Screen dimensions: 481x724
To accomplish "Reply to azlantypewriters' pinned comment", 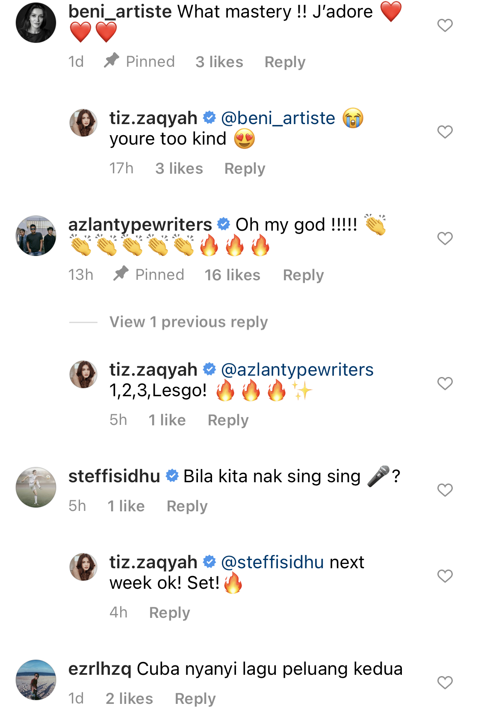I will click(303, 275).
